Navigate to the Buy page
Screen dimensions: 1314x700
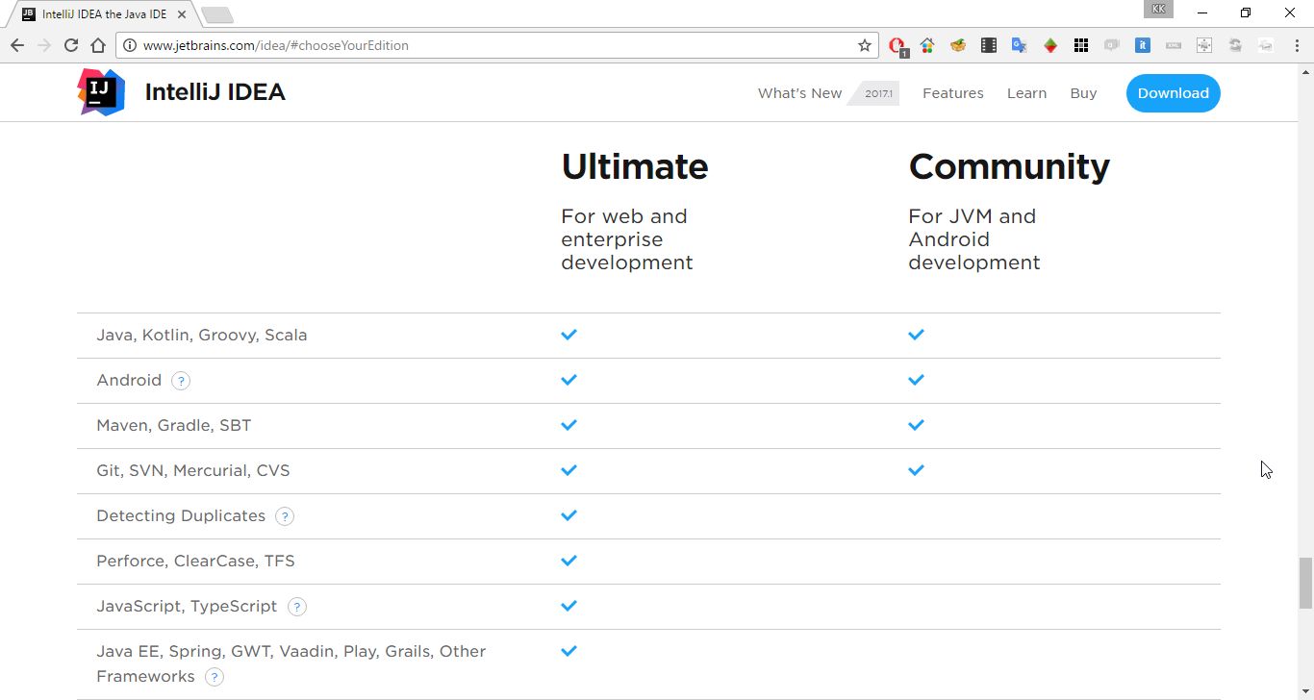[x=1083, y=93]
